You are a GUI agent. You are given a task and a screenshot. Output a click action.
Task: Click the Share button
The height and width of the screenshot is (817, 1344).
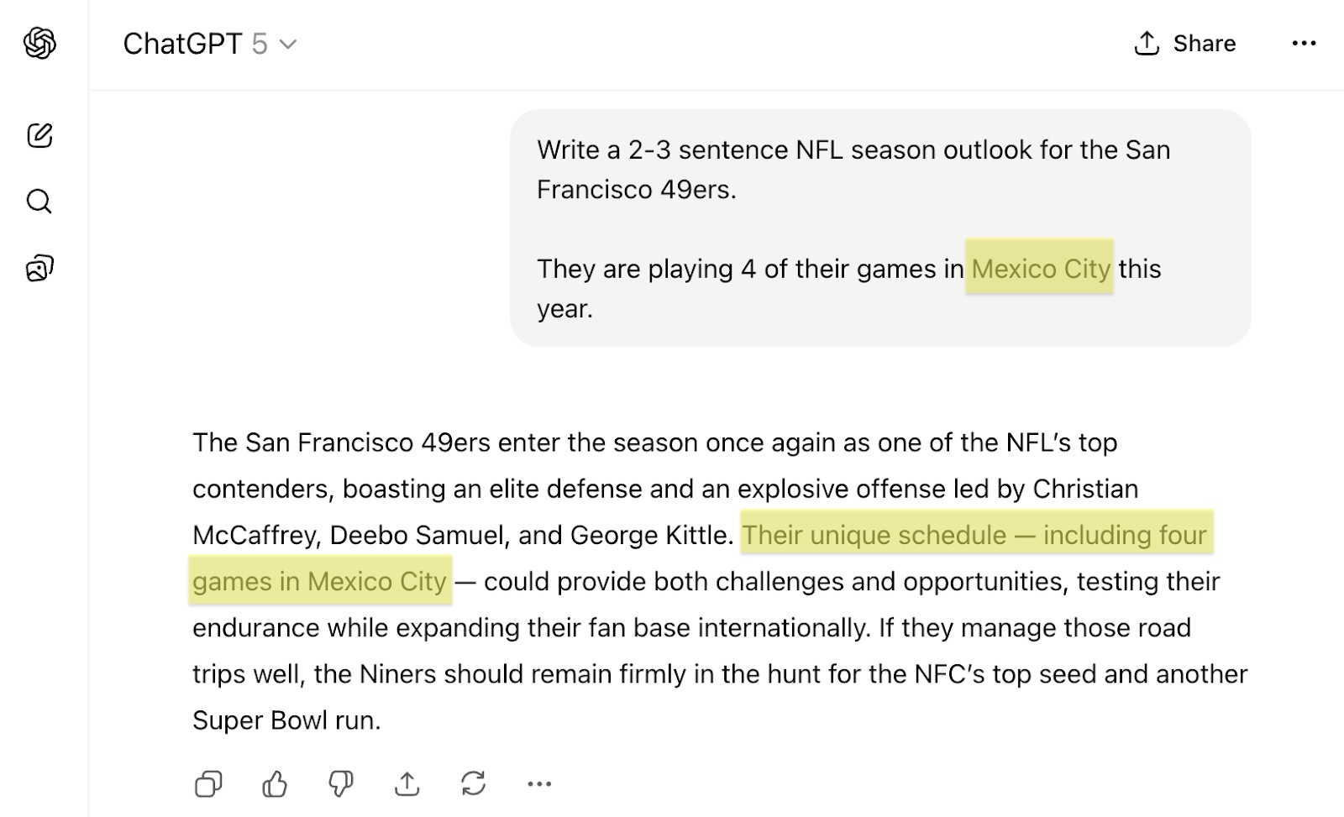click(1185, 44)
